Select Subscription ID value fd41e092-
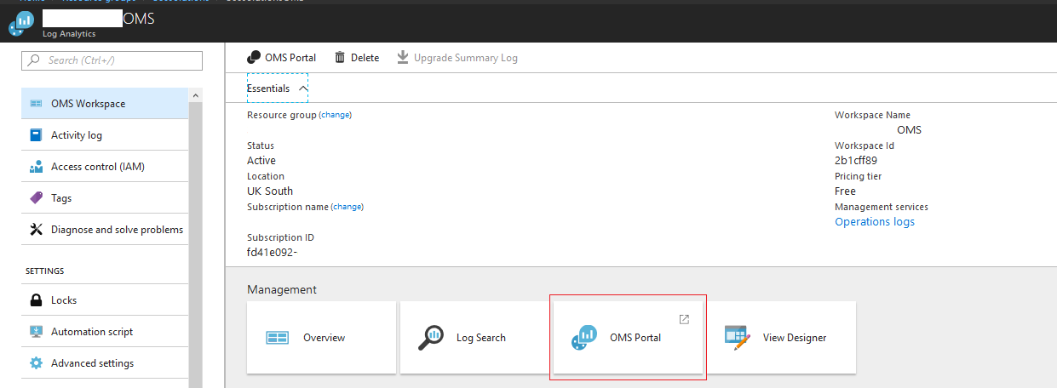 point(272,253)
